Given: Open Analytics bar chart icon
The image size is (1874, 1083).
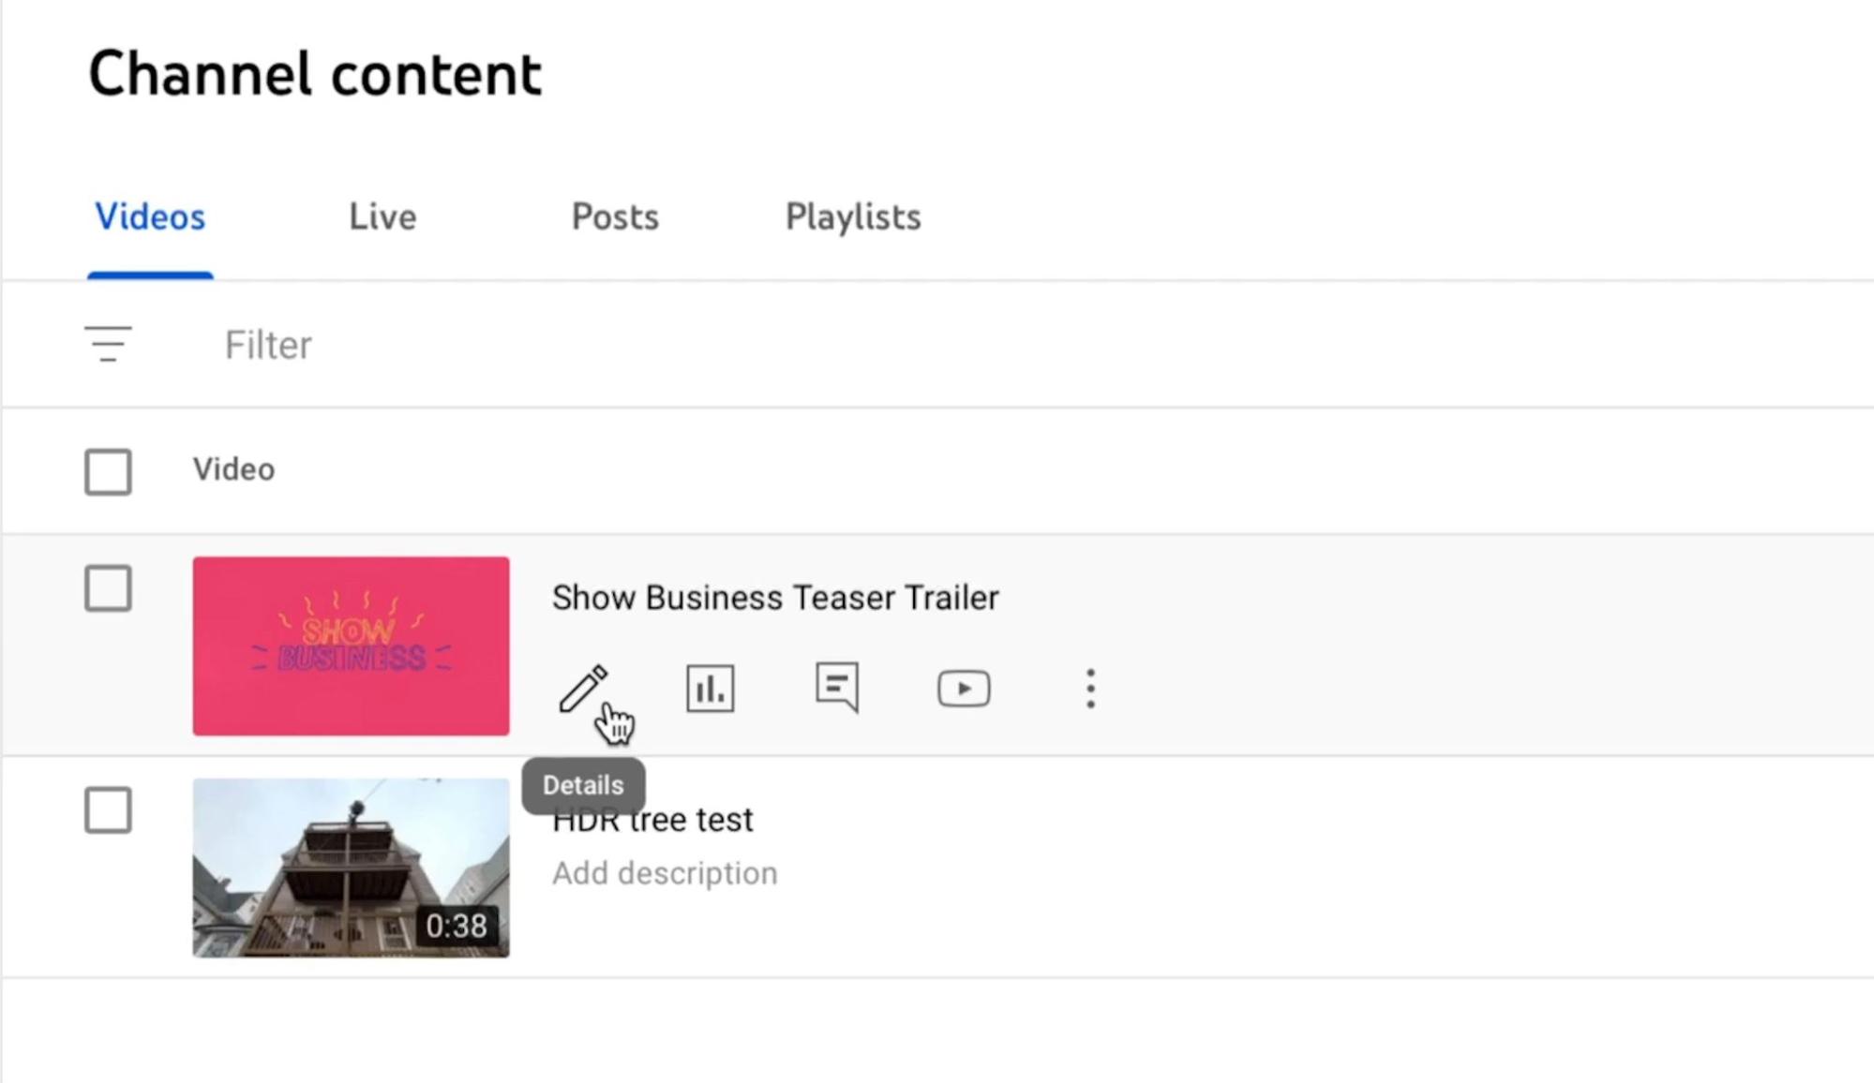Looking at the screenshot, I should coord(710,689).
